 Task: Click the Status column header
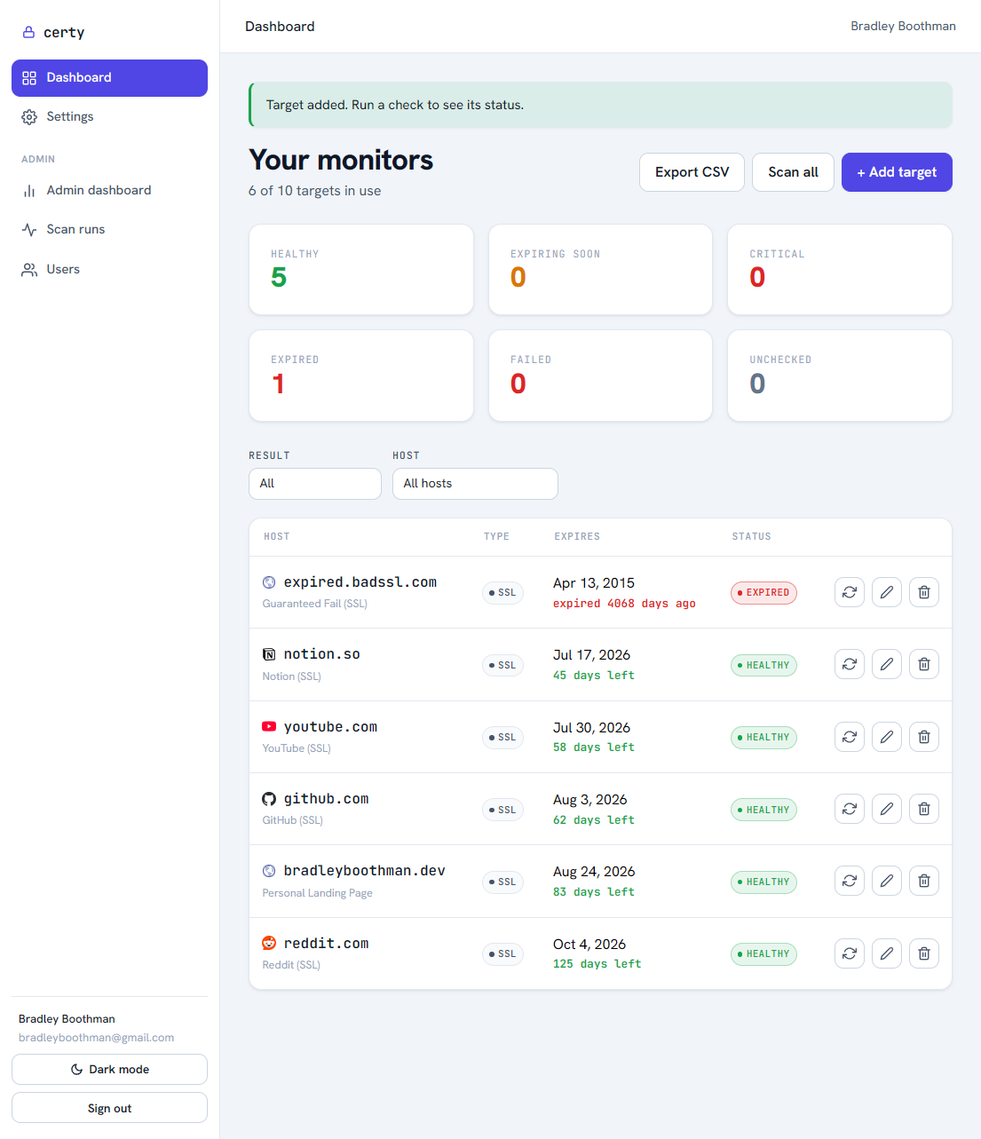[751, 536]
